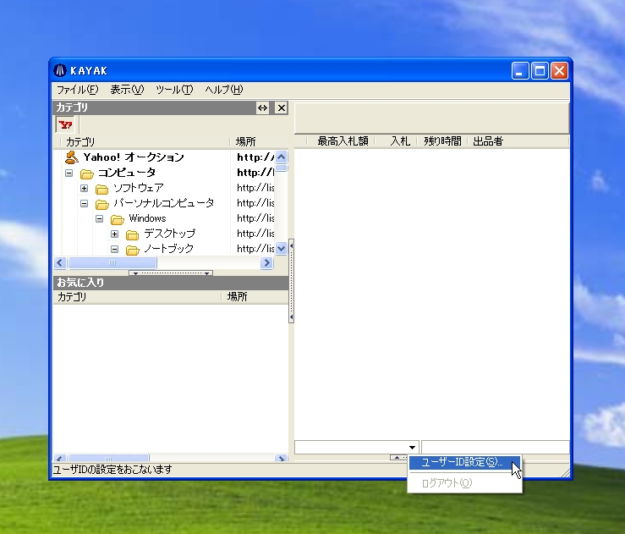Open the ツール(T) menu

click(174, 90)
